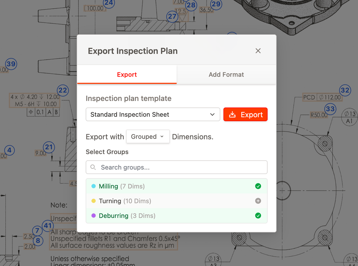Click dimension balloon 21 on the left
Viewport: 358px width, 266px height.
[49, 147]
